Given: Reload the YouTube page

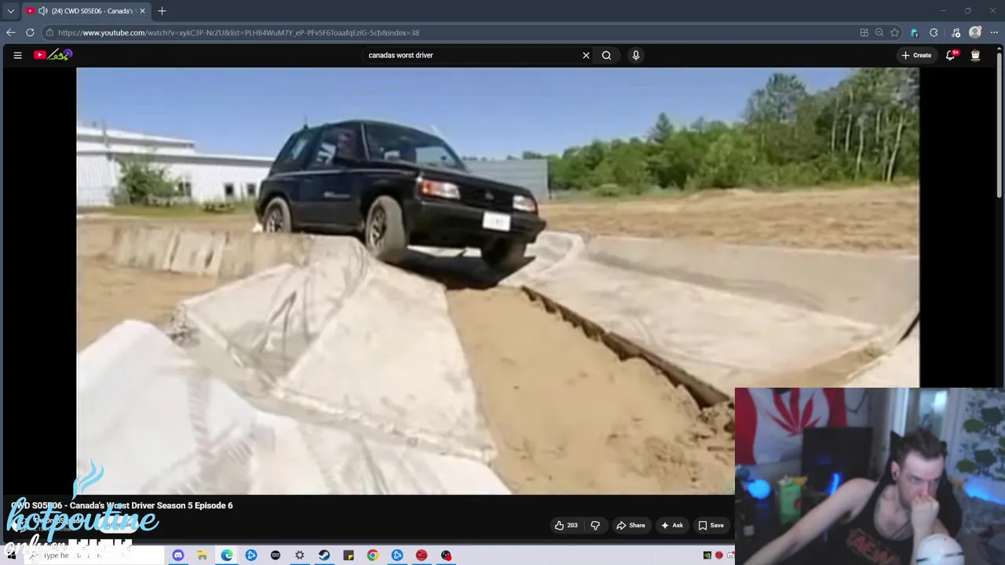Looking at the screenshot, I should pos(30,32).
